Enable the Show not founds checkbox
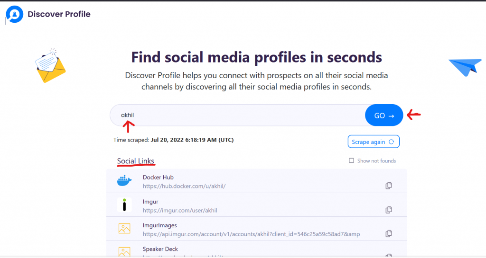486x258 pixels. (x=351, y=160)
